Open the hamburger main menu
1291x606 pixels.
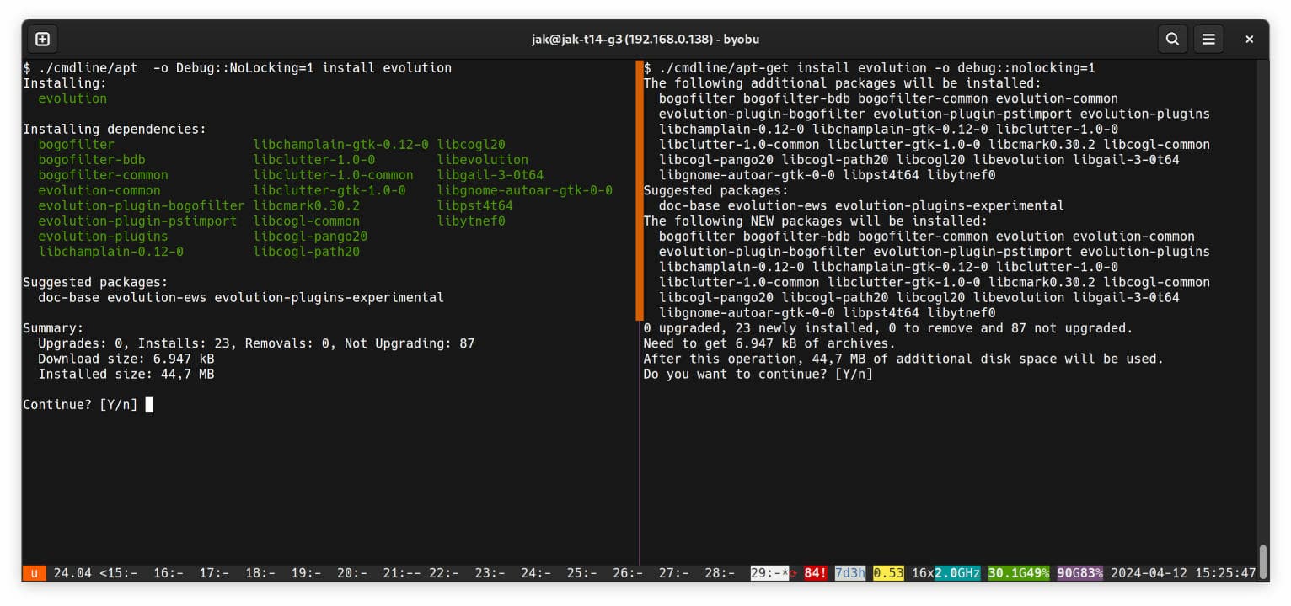pyautogui.click(x=1208, y=39)
